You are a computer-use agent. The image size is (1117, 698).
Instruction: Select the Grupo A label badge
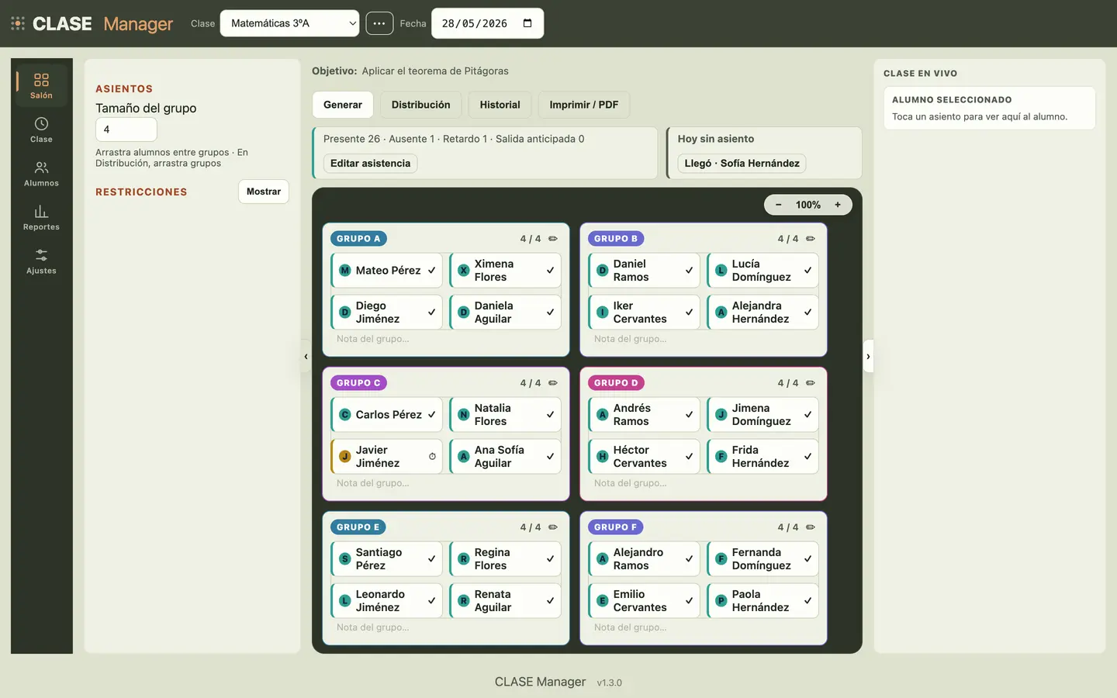tap(358, 239)
